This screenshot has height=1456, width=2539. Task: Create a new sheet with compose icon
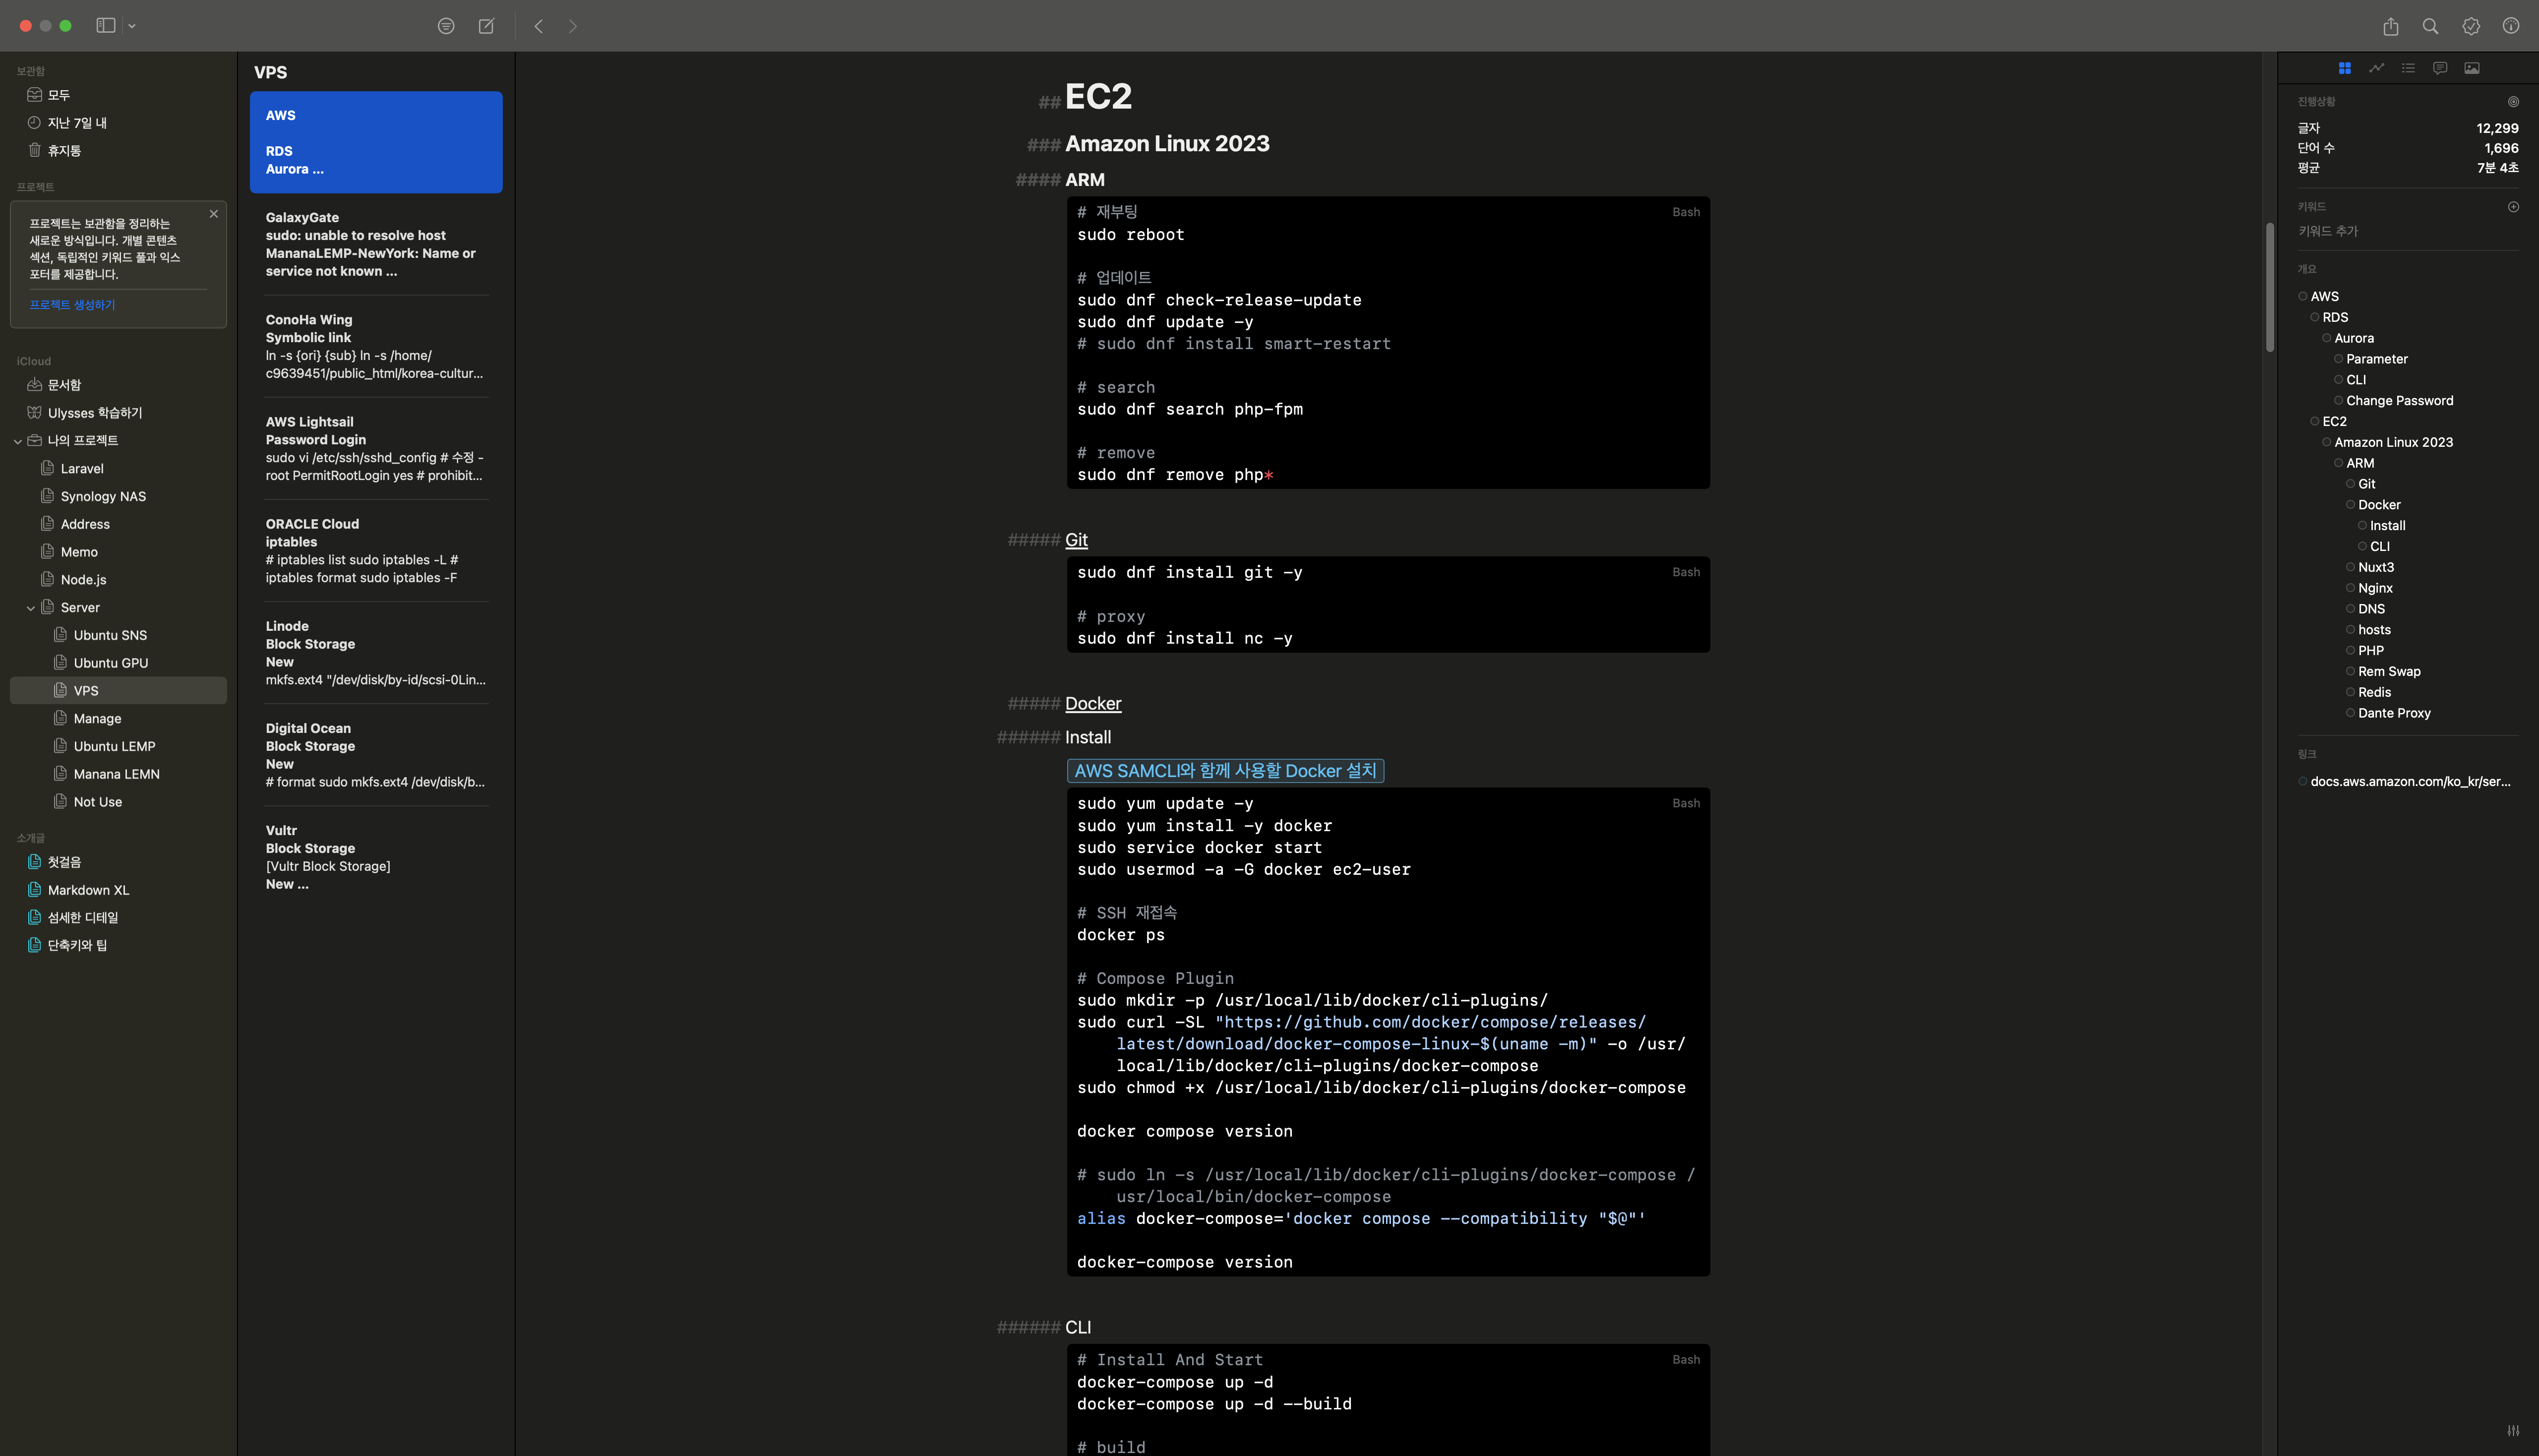[x=486, y=26]
